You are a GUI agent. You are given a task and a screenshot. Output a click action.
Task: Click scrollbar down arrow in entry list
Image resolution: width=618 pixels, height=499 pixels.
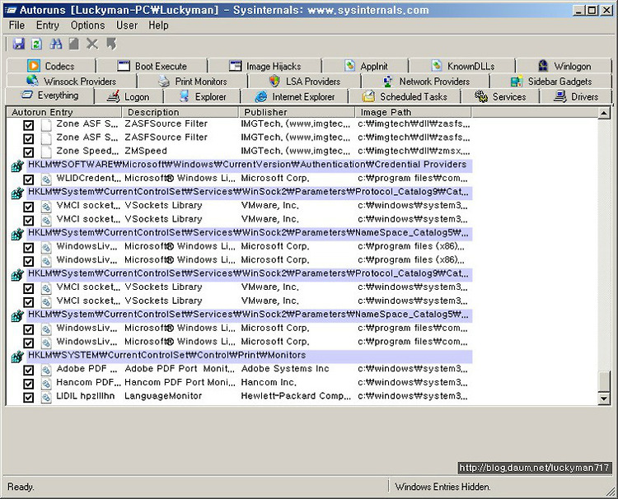click(x=604, y=399)
